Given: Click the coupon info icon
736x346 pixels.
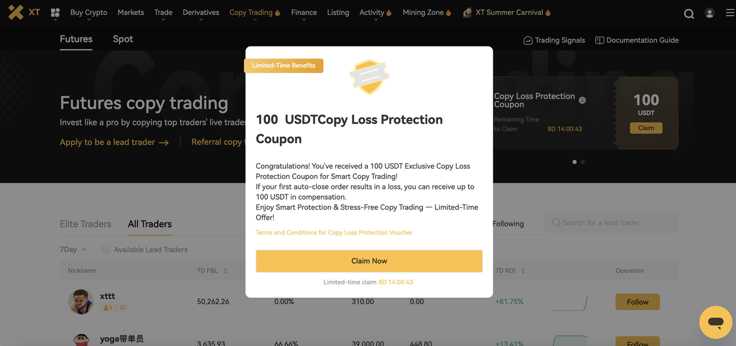Looking at the screenshot, I should [x=582, y=100].
